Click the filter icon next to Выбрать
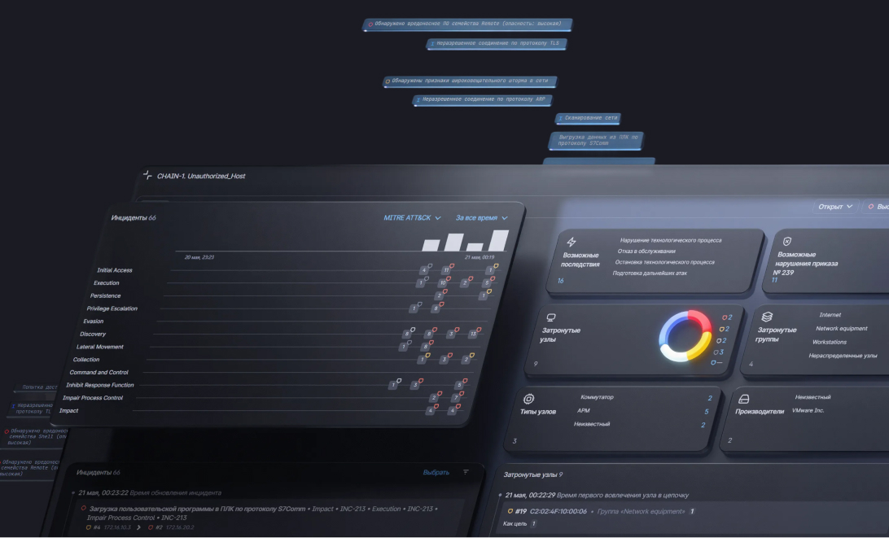Image resolution: width=889 pixels, height=538 pixels. pyautogui.click(x=466, y=472)
